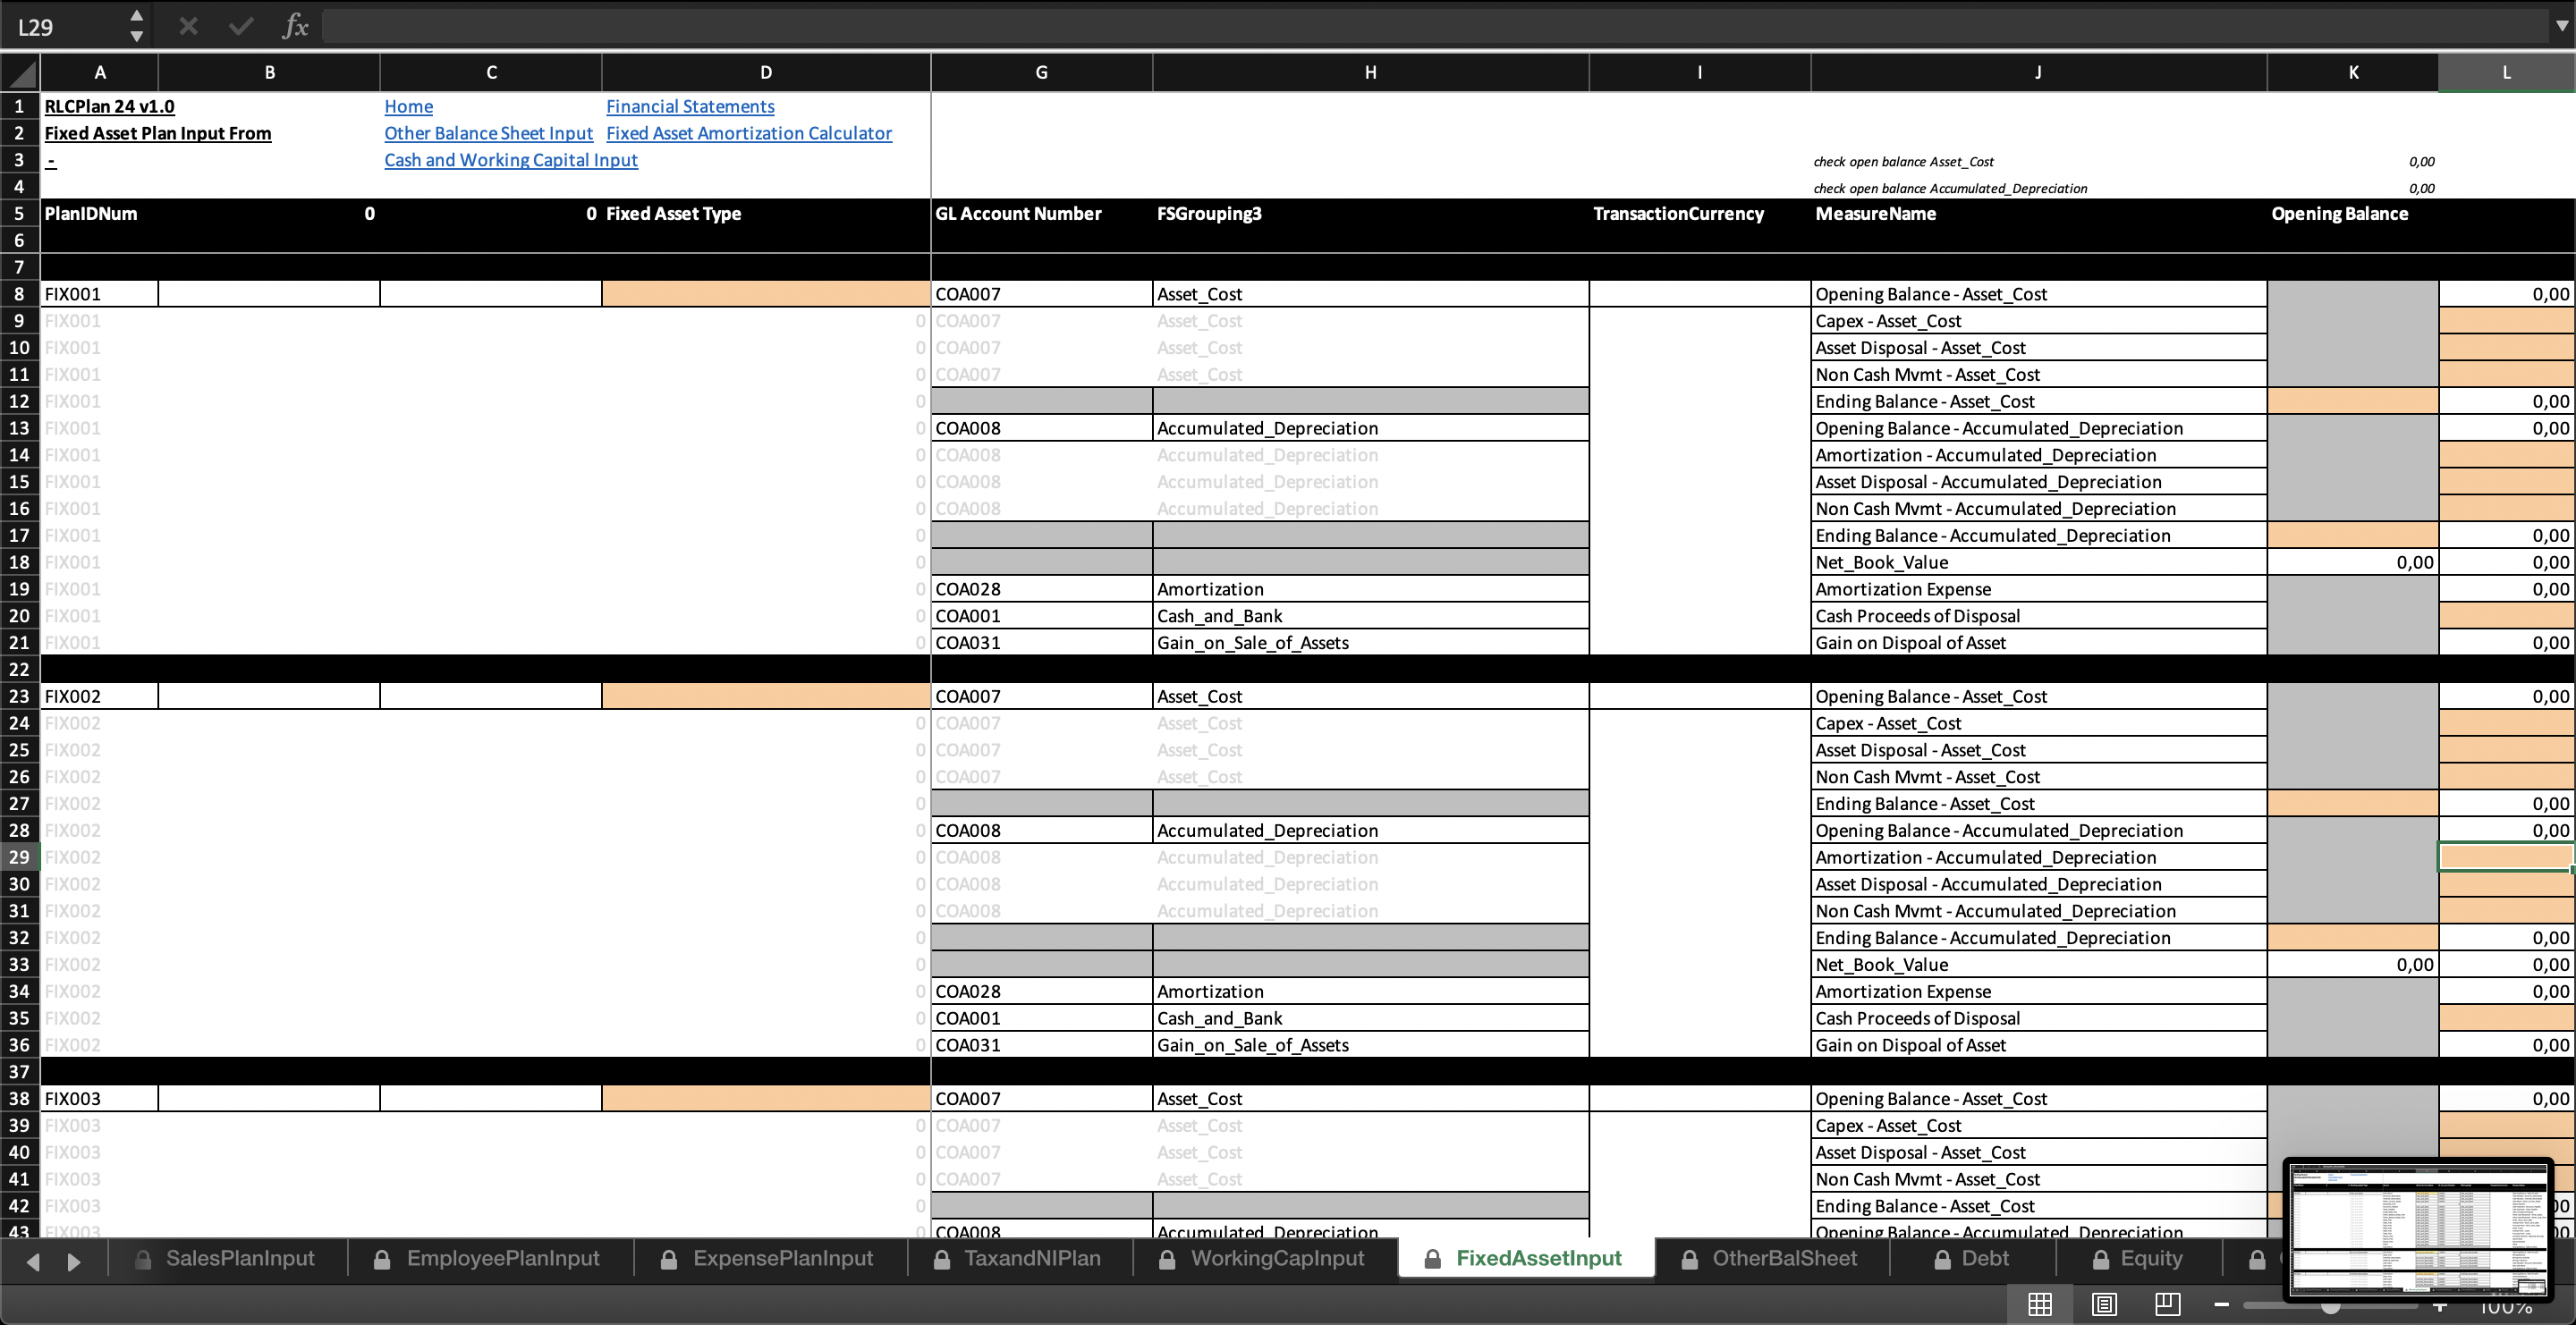This screenshot has width=2576, height=1325.
Task: Open the Financial Statements hyperlink
Action: pyautogui.click(x=690, y=105)
